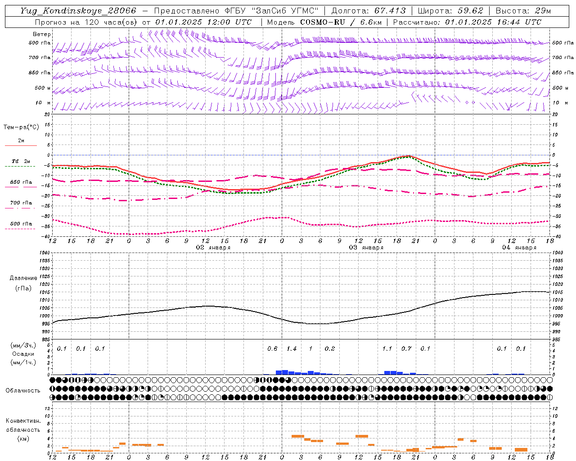The image size is (576, 461).
Task: Click the 700 гПа temperature legend line sample
Action: click(21, 208)
